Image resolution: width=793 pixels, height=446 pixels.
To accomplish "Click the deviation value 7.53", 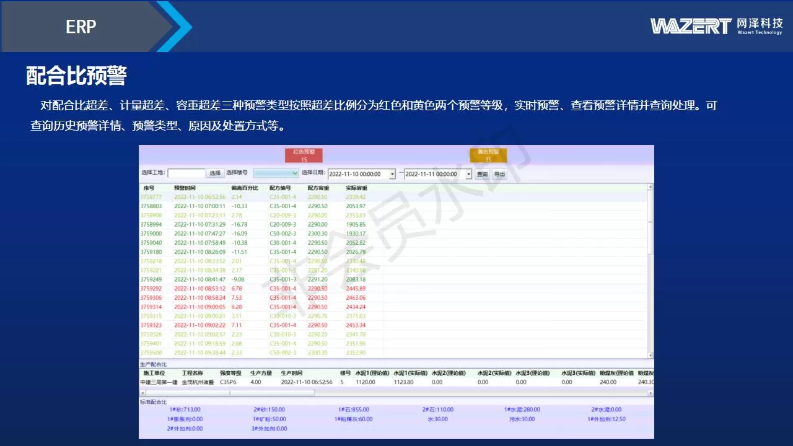I will click(x=237, y=298).
